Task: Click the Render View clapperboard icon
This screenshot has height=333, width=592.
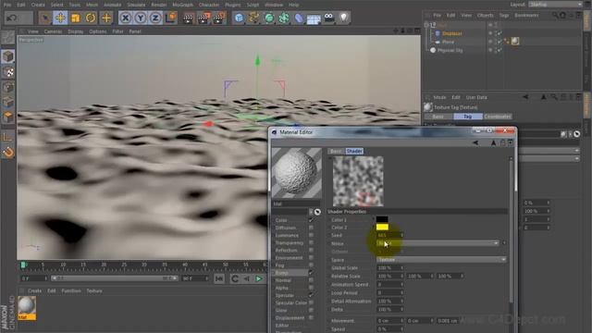Action: pyautogui.click(x=188, y=18)
